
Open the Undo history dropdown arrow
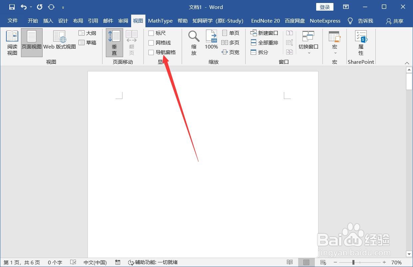(x=31, y=7)
